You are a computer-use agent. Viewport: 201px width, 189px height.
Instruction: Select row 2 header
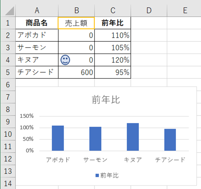coord(8,36)
